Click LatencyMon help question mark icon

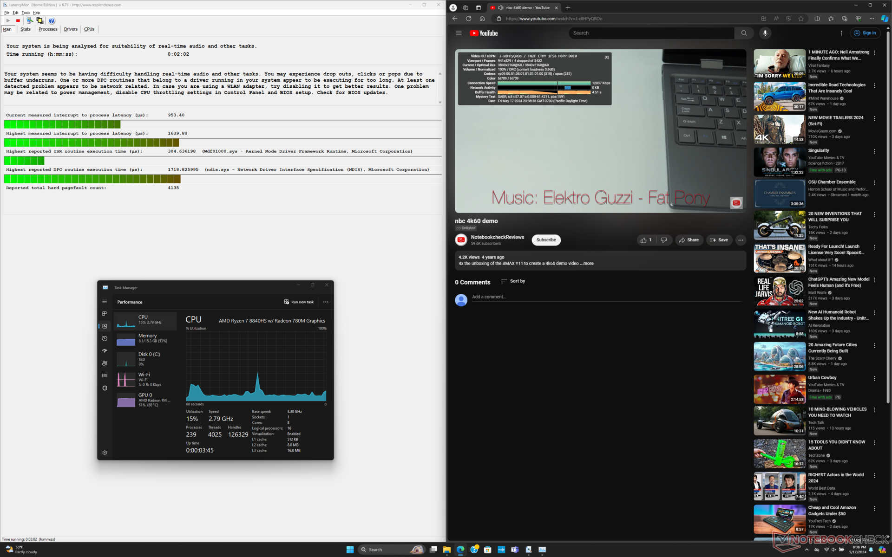52,20
